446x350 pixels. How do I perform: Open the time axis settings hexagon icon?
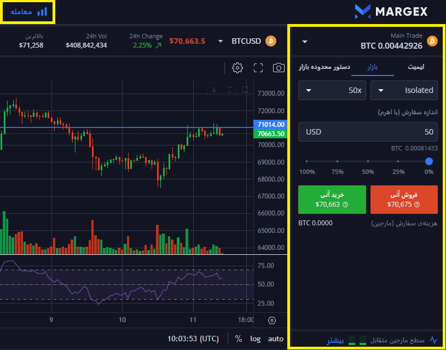tap(272, 320)
